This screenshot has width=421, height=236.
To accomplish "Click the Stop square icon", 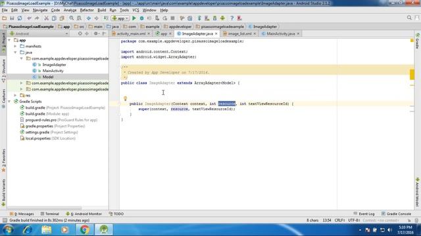I will [172, 18].
